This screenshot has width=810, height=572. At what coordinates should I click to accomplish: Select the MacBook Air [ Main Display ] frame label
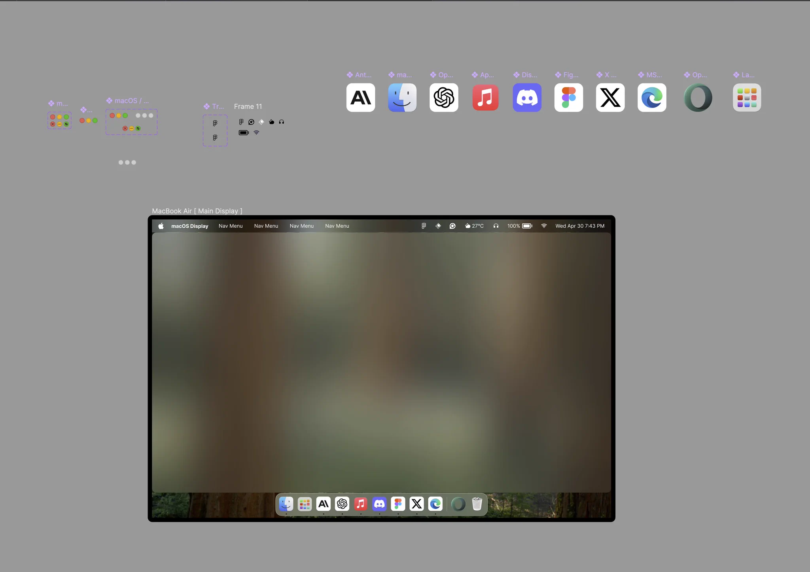[x=197, y=211]
